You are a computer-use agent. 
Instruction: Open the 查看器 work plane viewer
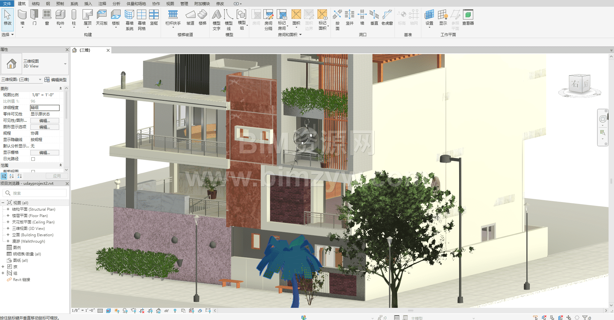(468, 18)
